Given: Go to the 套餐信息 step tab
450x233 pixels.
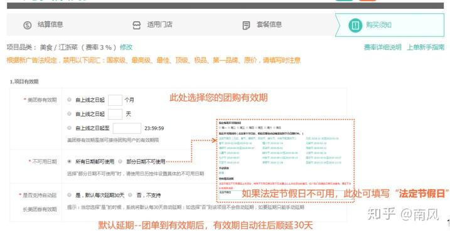Looking at the screenshot, I should click(x=262, y=25).
